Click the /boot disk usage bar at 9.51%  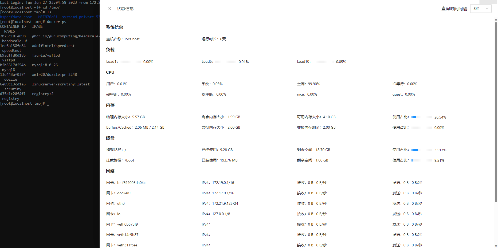(421, 160)
